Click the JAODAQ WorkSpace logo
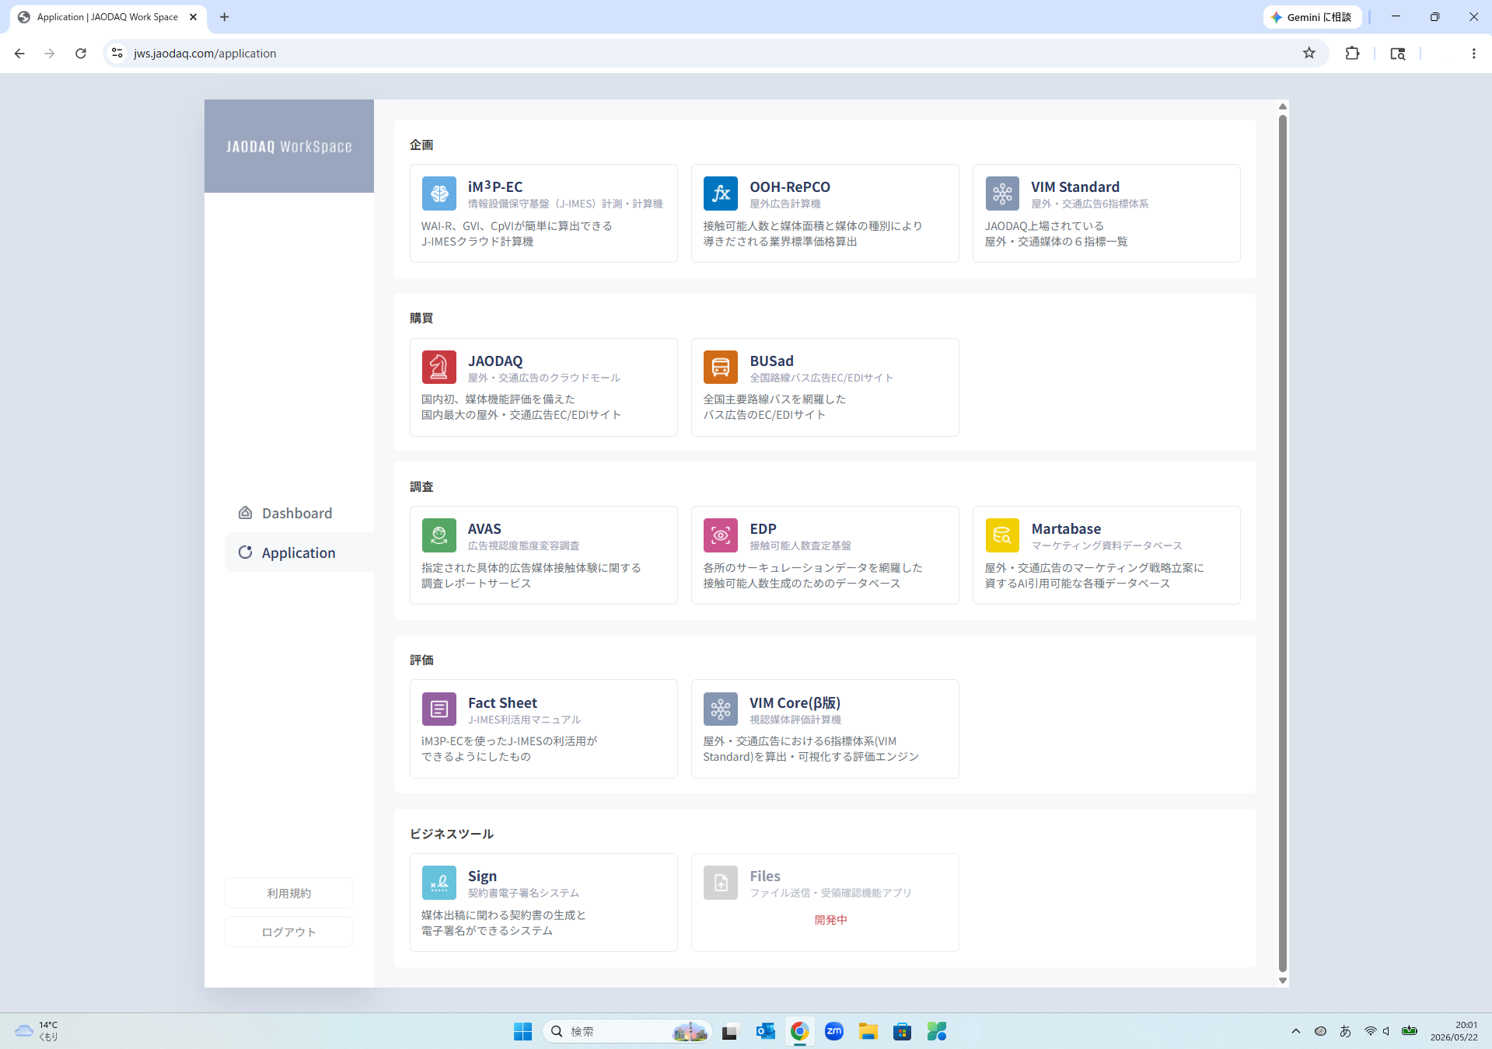 (x=289, y=146)
